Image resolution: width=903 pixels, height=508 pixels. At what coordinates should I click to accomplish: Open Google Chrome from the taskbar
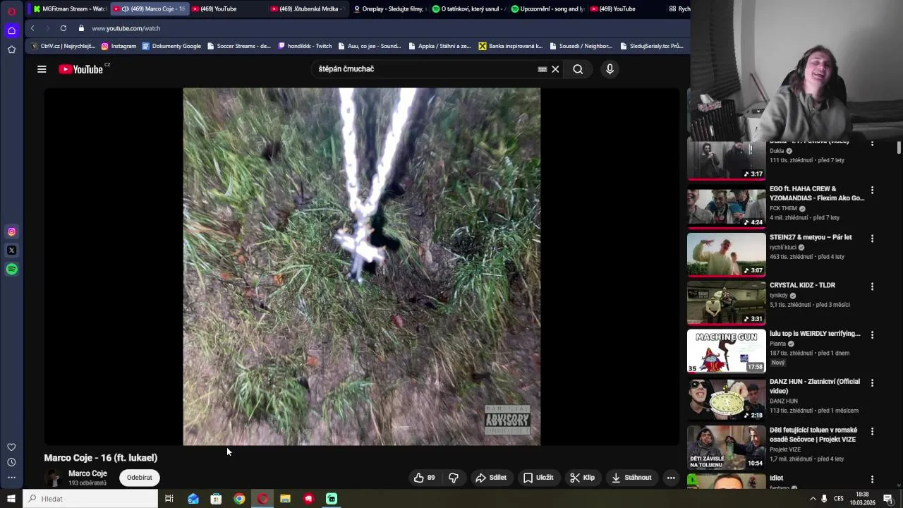[239, 499]
